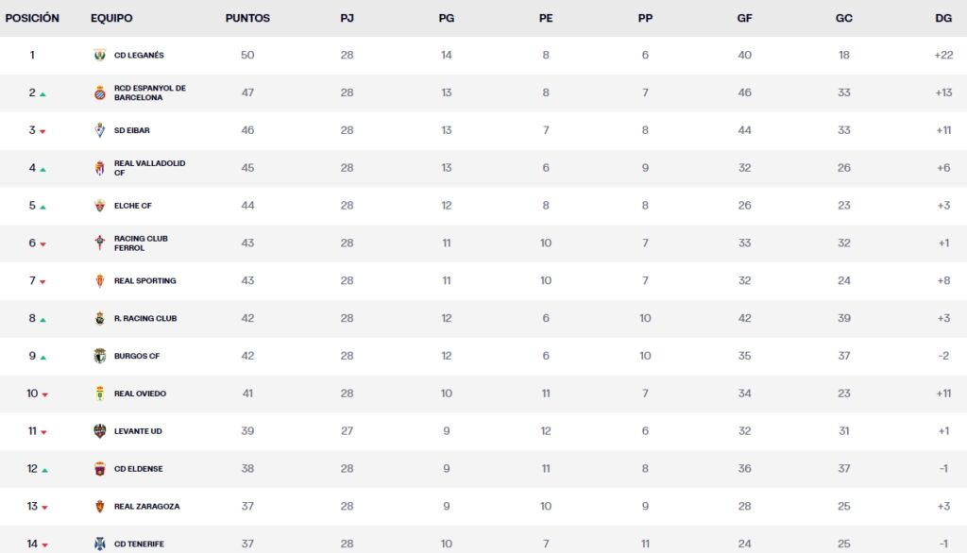Click the Real Sporting club crest
This screenshot has height=553, width=967.
click(99, 281)
